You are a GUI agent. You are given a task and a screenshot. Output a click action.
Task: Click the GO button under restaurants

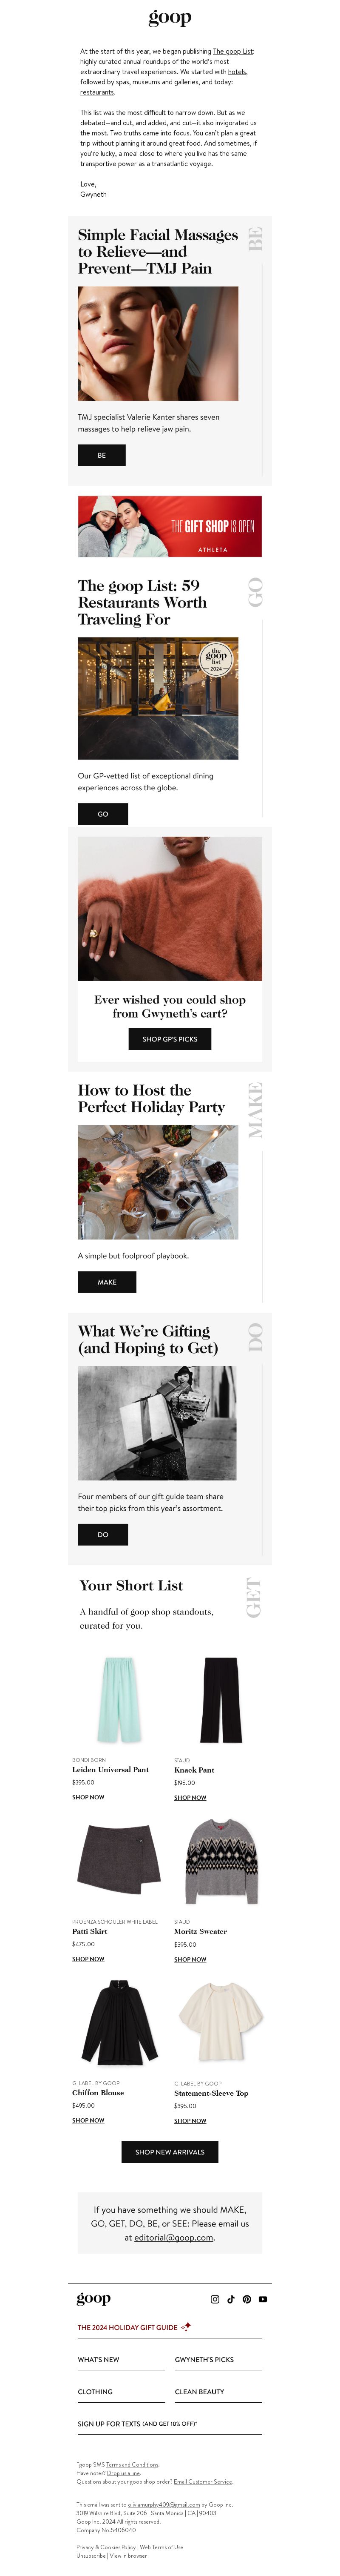[103, 813]
